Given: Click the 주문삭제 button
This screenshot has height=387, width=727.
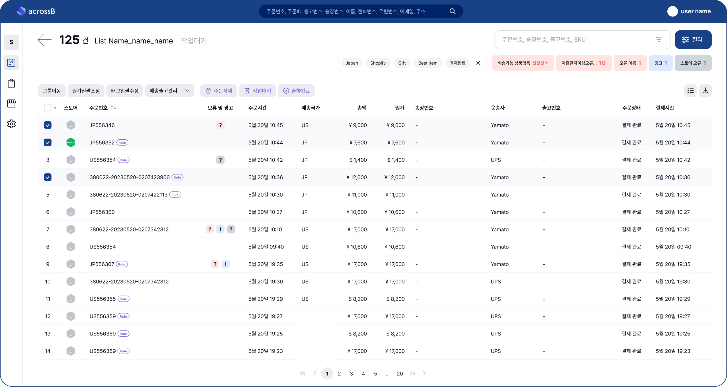Looking at the screenshot, I should [219, 91].
